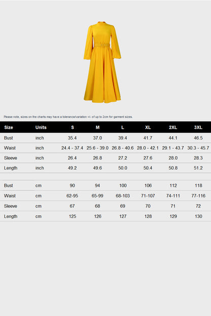Select Sleeve inch value 27.2
Screen dimensions: 211x316
[x=123, y=158]
